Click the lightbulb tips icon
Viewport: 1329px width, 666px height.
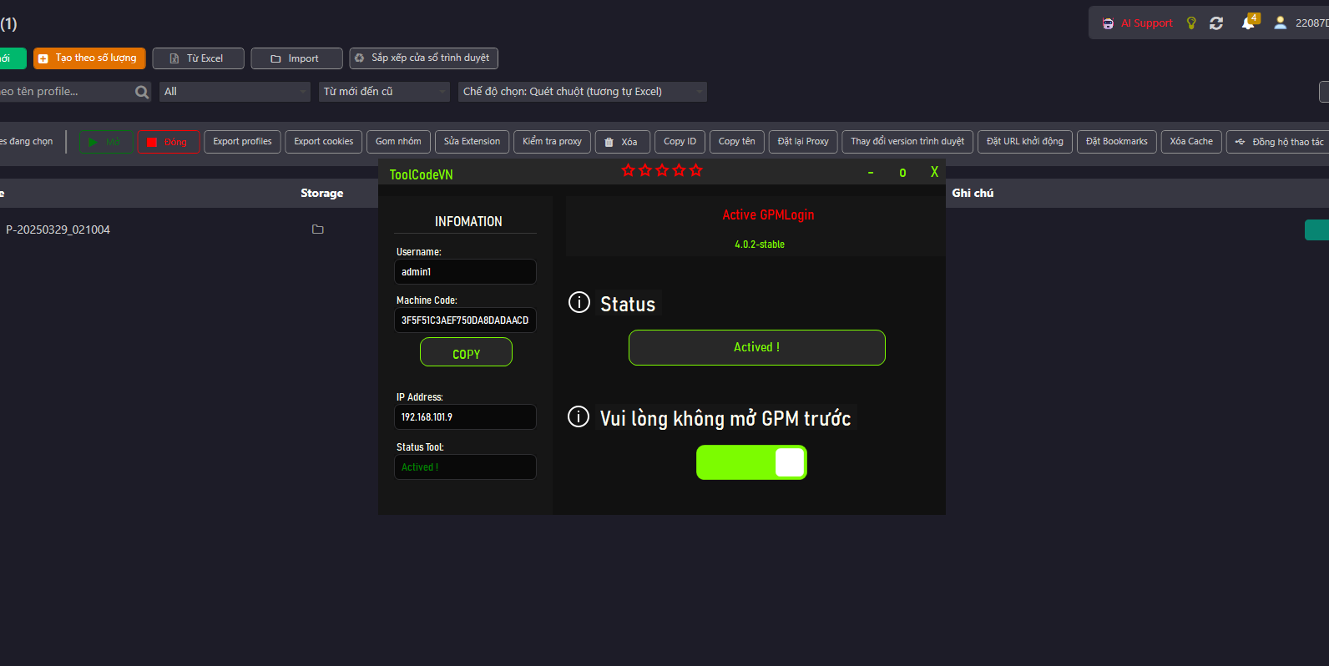1191,23
